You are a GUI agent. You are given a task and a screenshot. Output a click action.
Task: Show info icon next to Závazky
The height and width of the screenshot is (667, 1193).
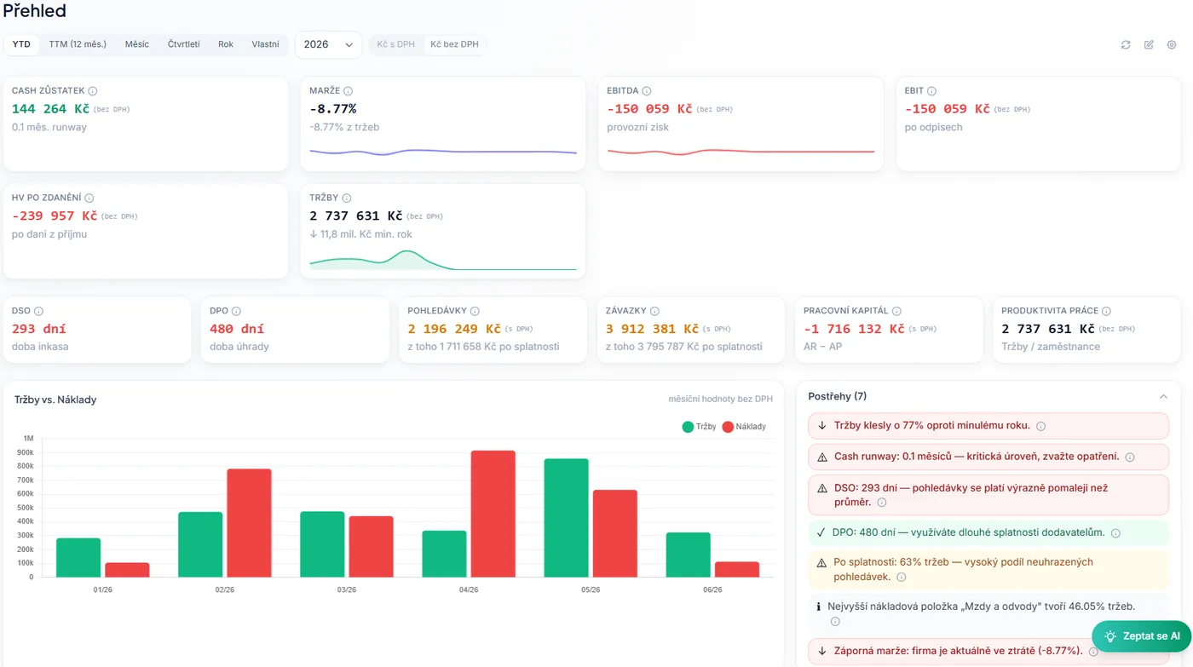click(x=654, y=312)
